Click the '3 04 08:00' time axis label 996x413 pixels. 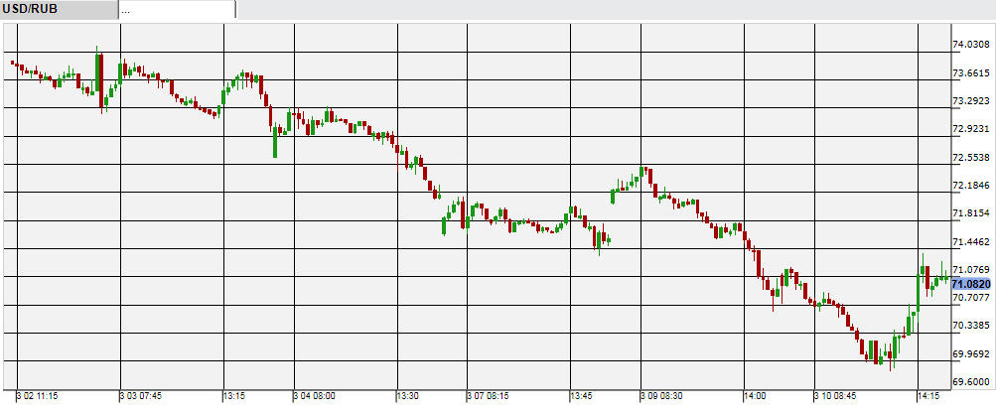(x=315, y=396)
